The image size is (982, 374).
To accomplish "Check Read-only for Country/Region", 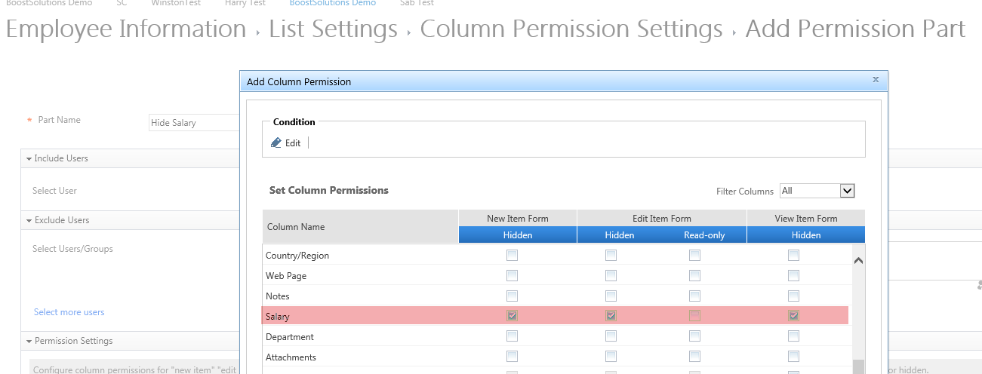I will click(694, 256).
